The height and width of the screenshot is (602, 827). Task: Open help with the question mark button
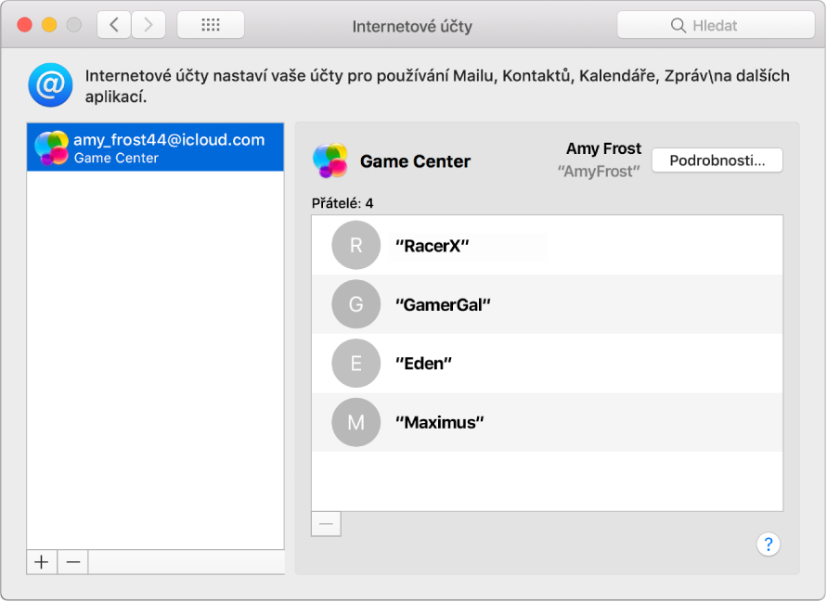(768, 544)
